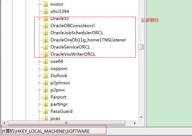192x136 pixels.
Task: Click the Outlook folder icon
Action: click(46, 76)
